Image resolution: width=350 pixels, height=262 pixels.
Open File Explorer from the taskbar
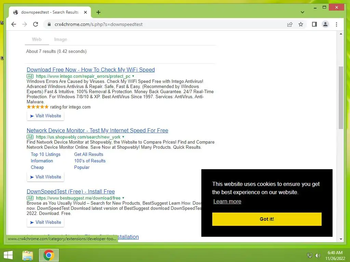[28, 255]
